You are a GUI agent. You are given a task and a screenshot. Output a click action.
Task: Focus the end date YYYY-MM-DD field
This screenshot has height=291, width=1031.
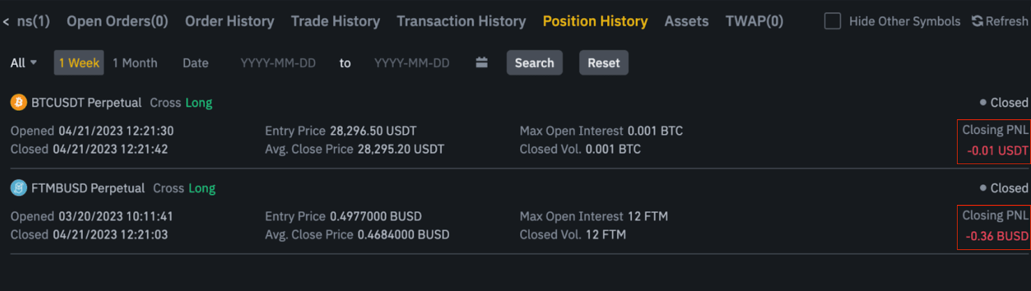point(412,62)
